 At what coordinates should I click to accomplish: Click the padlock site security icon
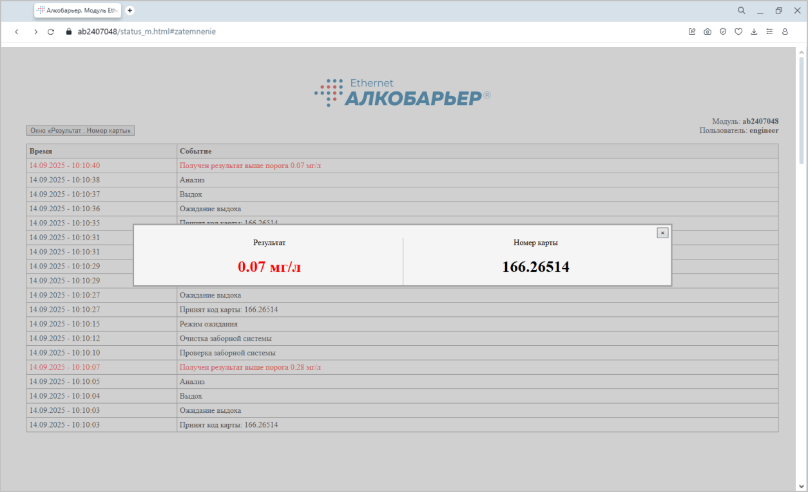tap(69, 31)
